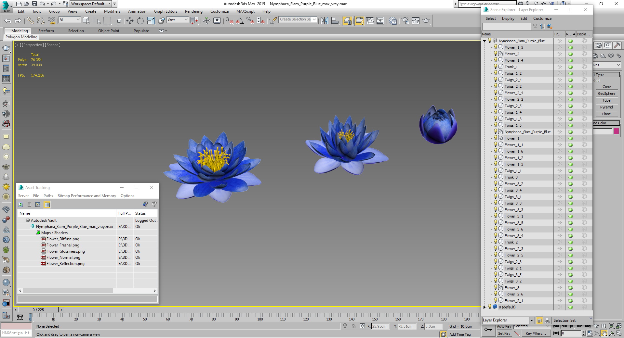This screenshot has width=624, height=338.
Task: Click the Render Production teapot icon
Action: point(426,21)
